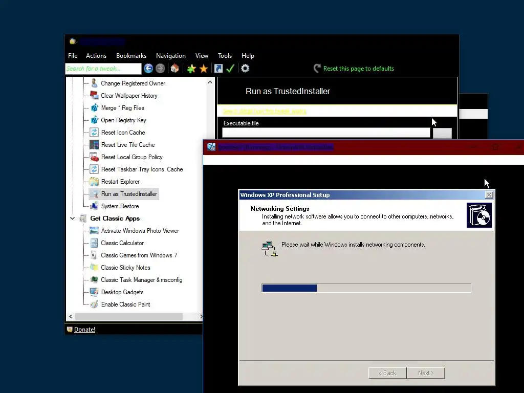Collapse the Get Classic Apps tree group
This screenshot has height=393, width=524.
72,218
